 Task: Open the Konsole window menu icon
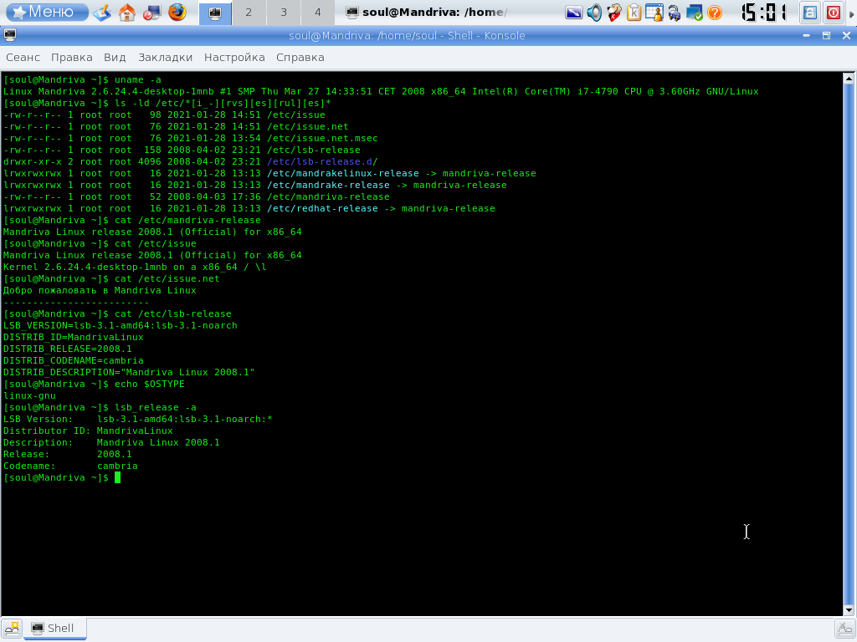click(10, 35)
